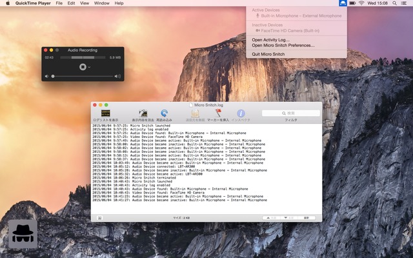This screenshot has height=258, width=413.
Task: Open the Window menu
Action: [x=102, y=3]
